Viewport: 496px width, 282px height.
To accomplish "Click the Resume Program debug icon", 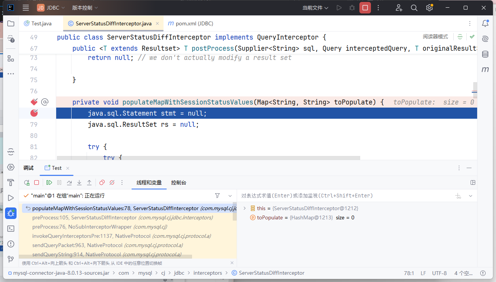I will 49,183.
